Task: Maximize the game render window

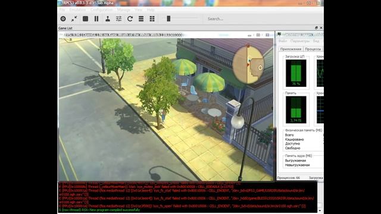Action: (x=258, y=35)
